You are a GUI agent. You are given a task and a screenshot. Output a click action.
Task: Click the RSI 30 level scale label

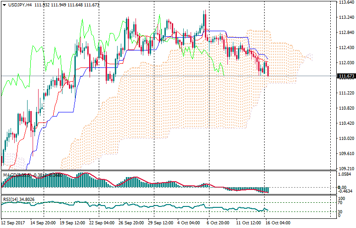(x=341, y=211)
